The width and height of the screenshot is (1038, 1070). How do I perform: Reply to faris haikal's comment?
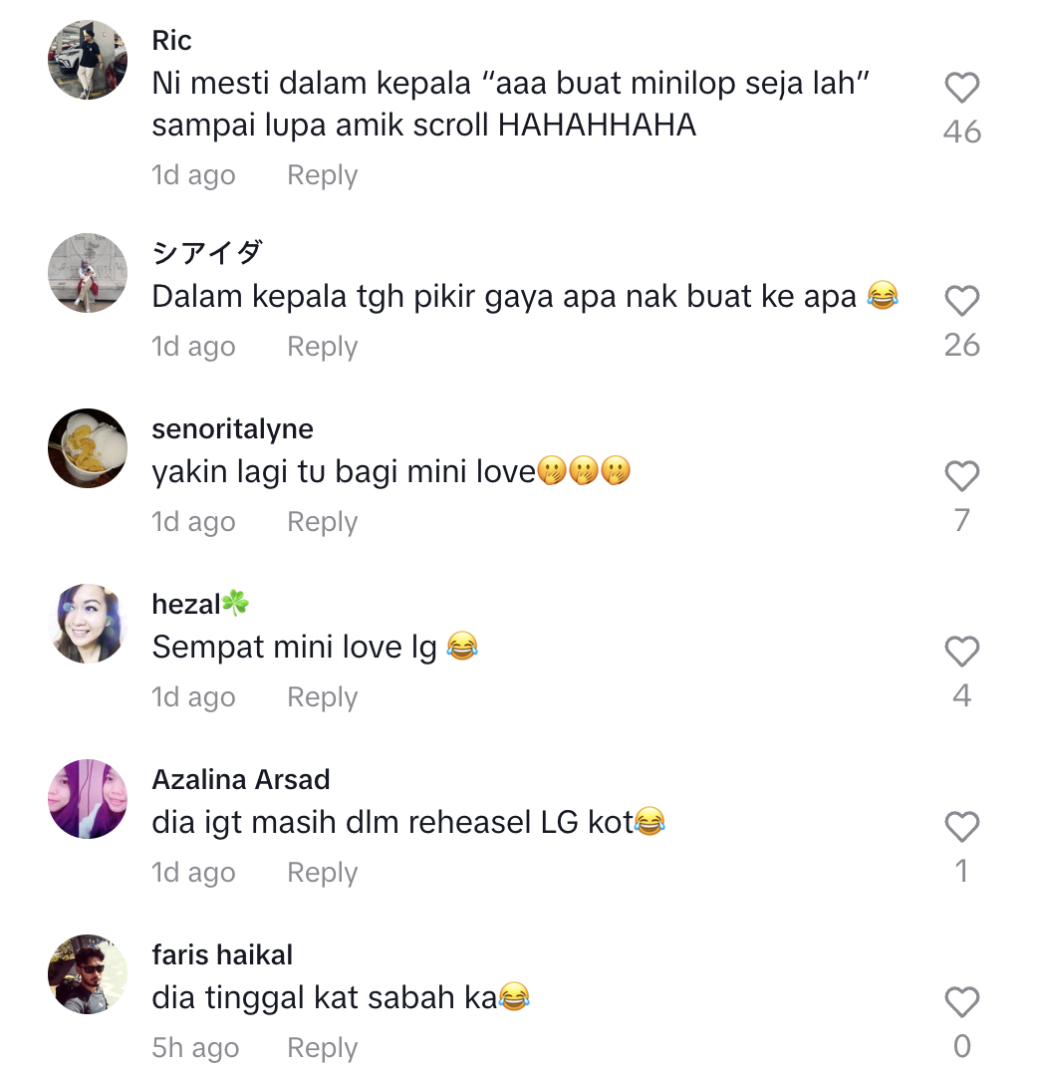pyautogui.click(x=322, y=1048)
